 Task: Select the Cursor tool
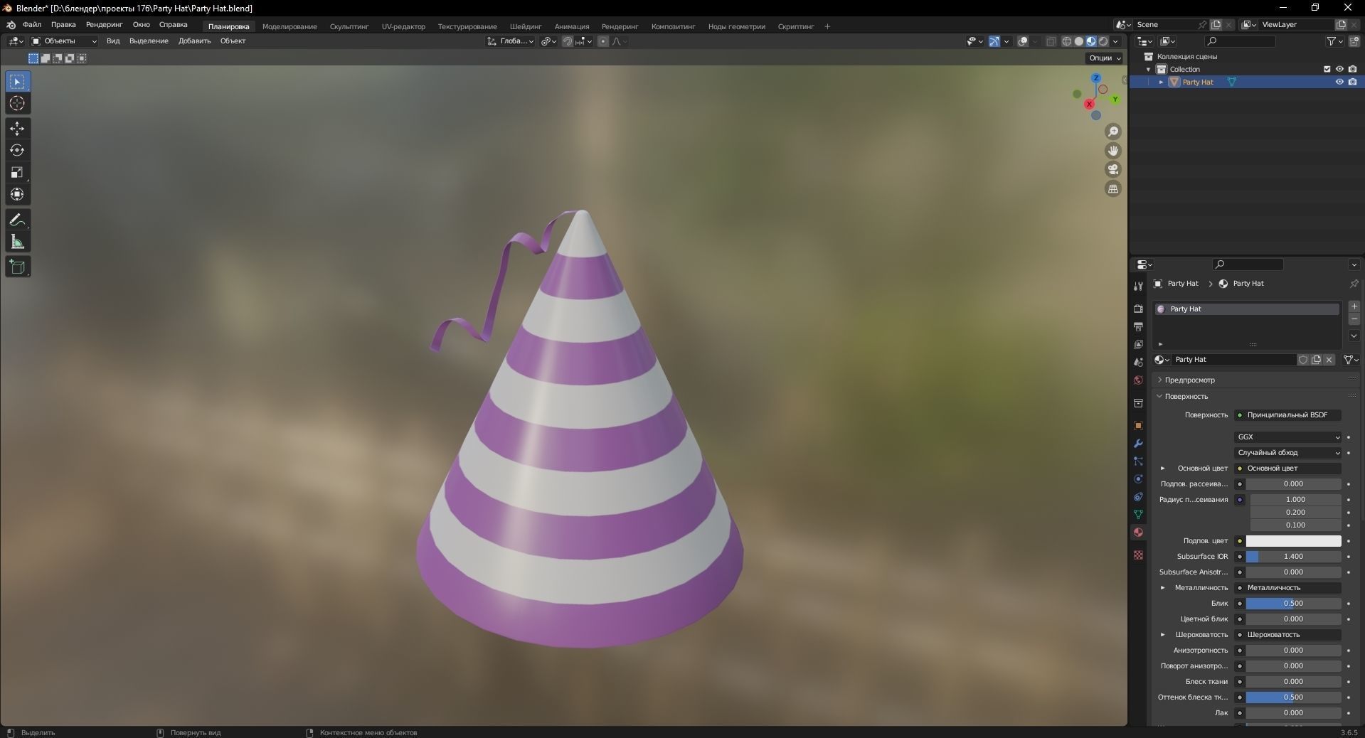17,104
